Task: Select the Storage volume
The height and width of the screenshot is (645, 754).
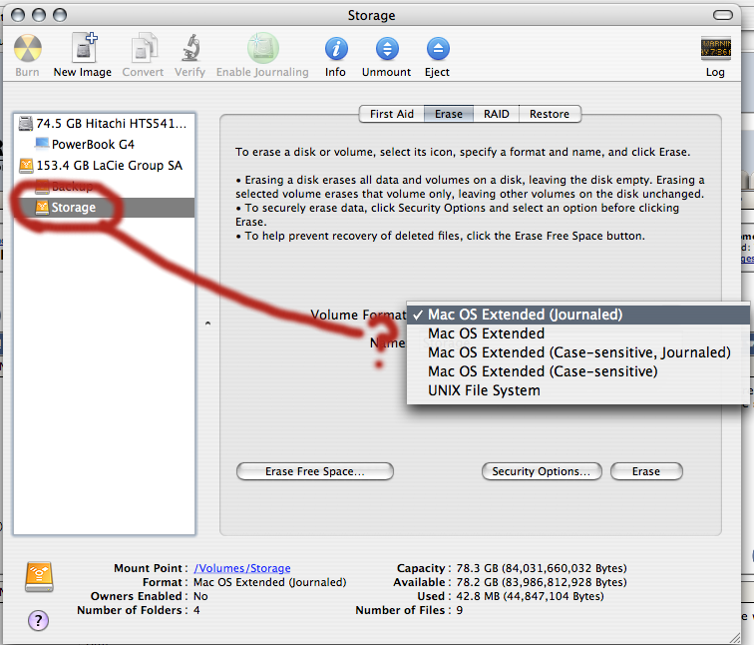Action: (104, 208)
